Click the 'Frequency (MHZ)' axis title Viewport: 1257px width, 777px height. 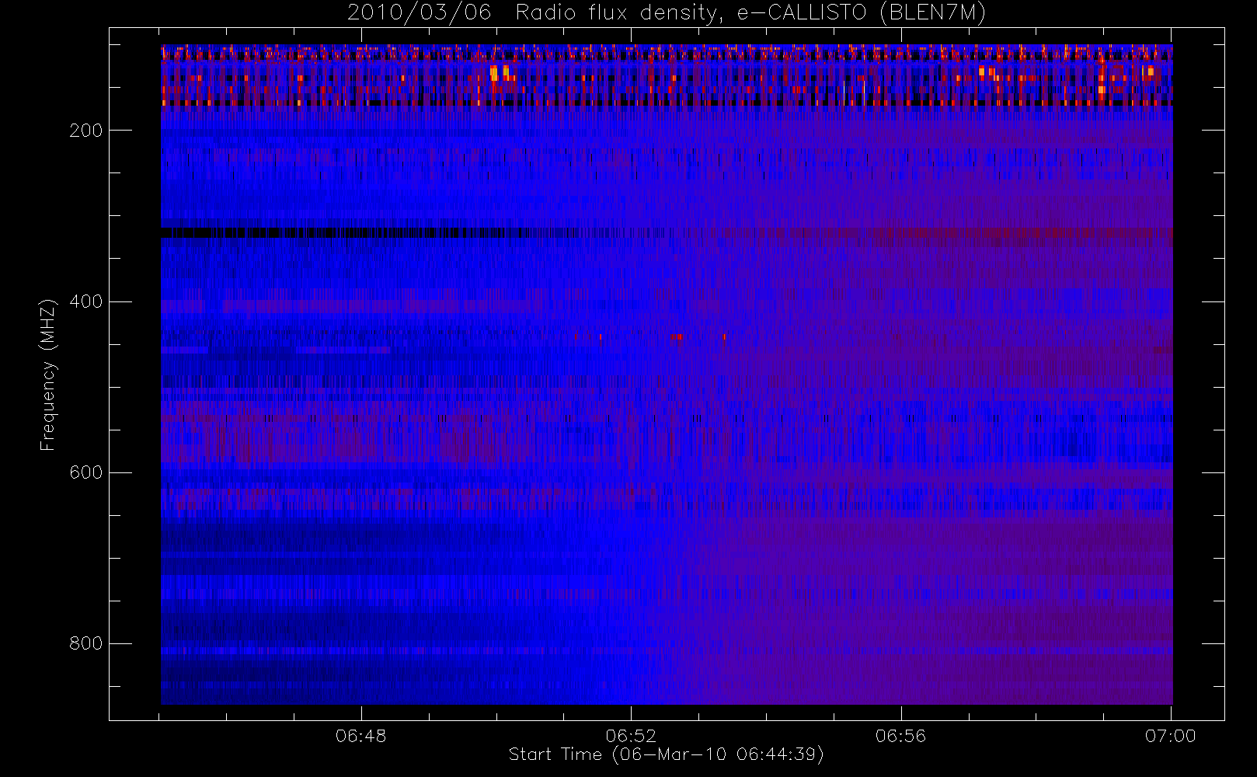click(x=48, y=374)
